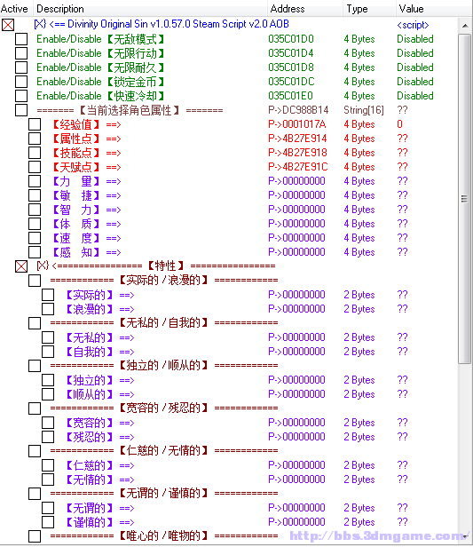Viewport: 473px width, 547px height.
Task: Sort by the Active column header
Action: tap(16, 8)
